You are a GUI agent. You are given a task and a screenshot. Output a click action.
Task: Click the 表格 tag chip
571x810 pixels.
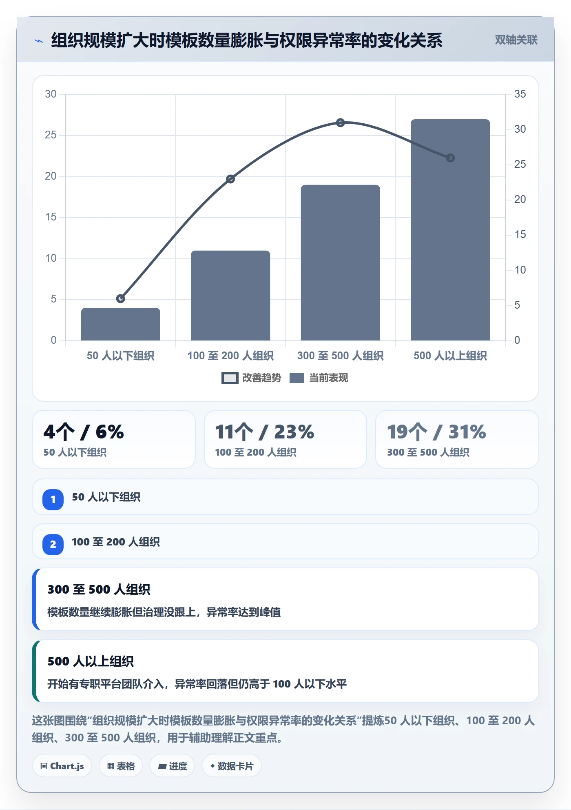click(121, 766)
